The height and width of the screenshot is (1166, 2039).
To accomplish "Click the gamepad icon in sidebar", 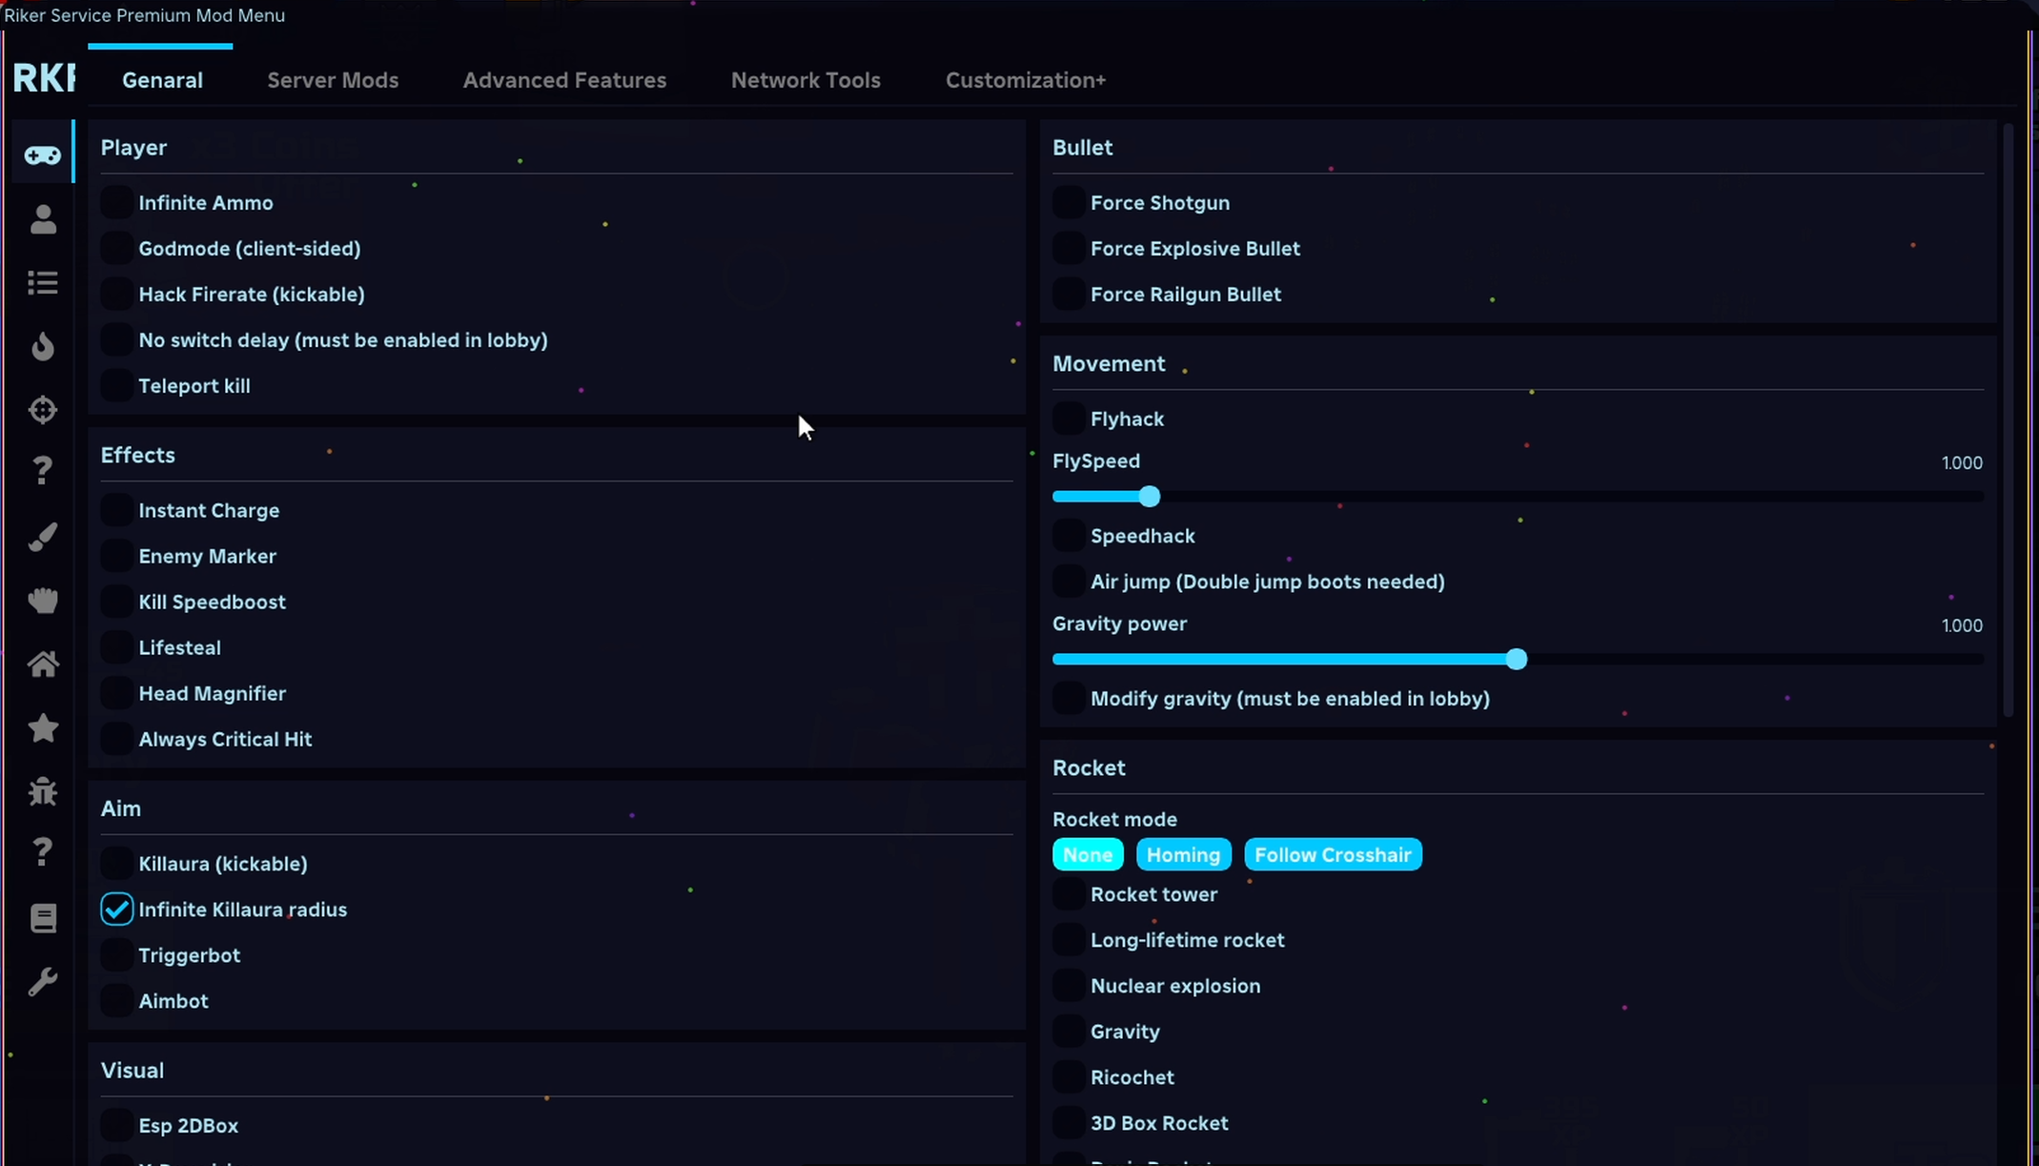I will tap(43, 155).
